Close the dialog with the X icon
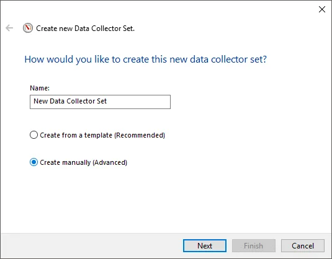The height and width of the screenshot is (259, 332). coord(322,9)
